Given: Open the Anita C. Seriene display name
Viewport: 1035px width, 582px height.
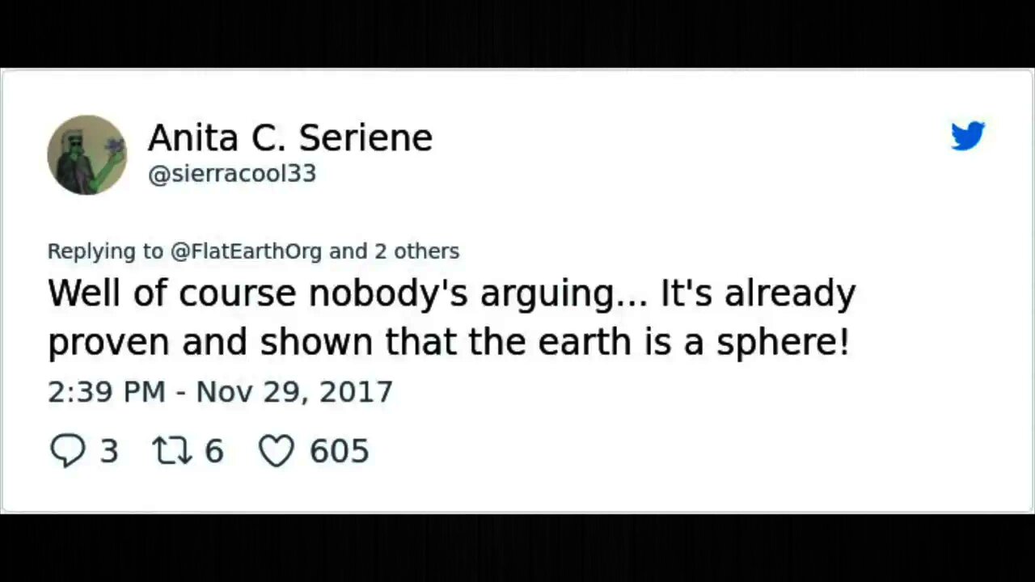Looking at the screenshot, I should pos(289,138).
